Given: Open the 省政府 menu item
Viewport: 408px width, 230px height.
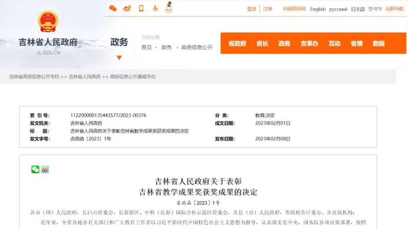Looking at the screenshot, I should [x=237, y=44].
